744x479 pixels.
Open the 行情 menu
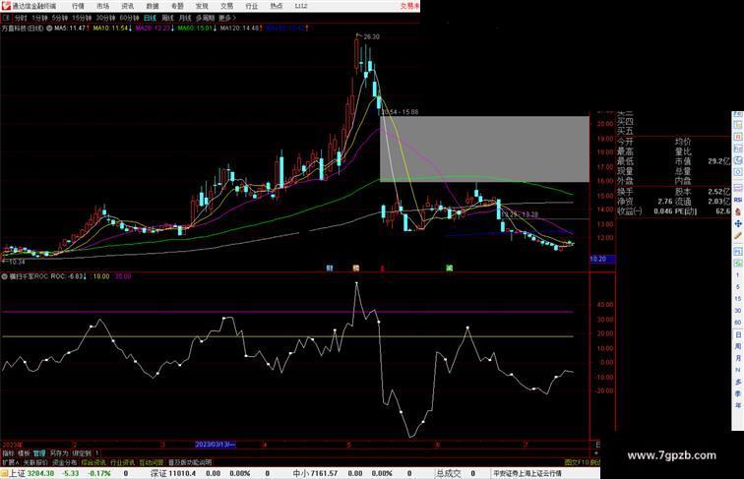click(78, 6)
